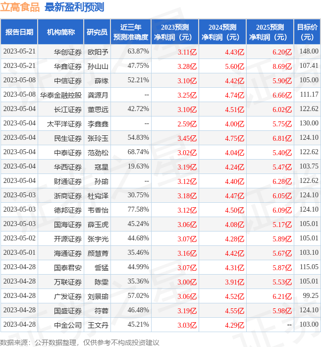Viewport: 321px width, 347px height.
Task: Click accuracy value 19.63%
Action: click(138, 166)
